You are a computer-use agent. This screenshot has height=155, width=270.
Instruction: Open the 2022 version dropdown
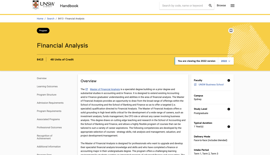tap(226, 61)
